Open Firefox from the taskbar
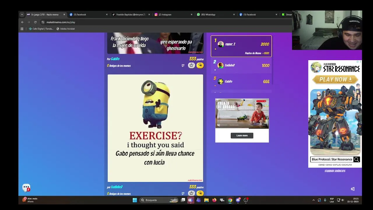This screenshot has width=373, height=210. click(x=214, y=200)
